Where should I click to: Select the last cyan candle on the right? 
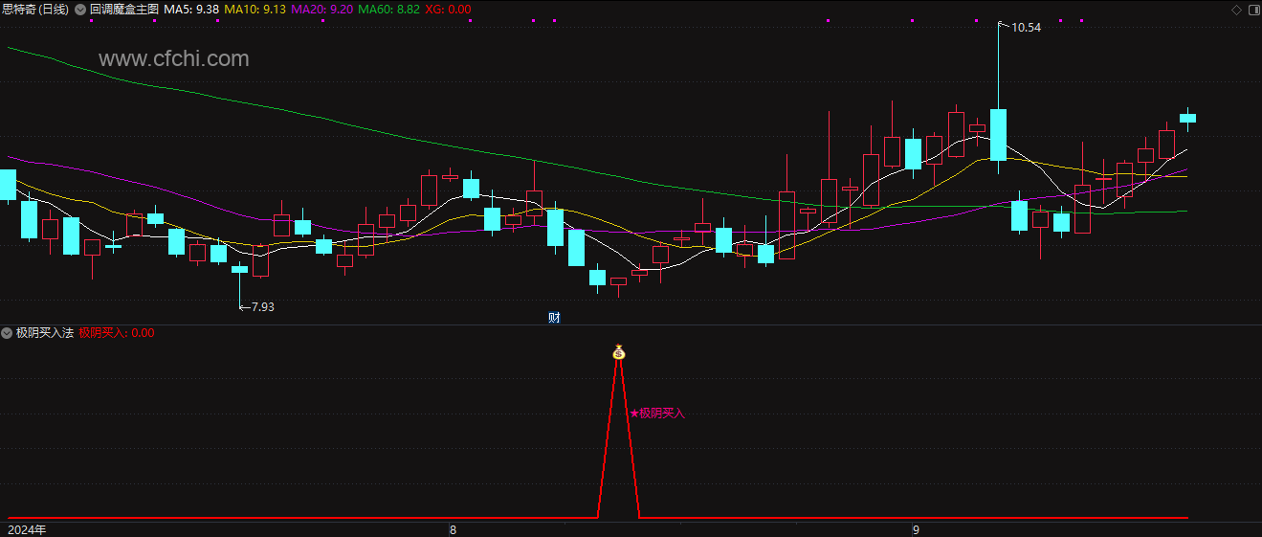point(1187,118)
